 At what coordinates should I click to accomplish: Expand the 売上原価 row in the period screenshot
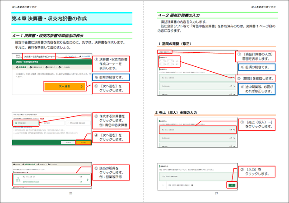[198, 86]
